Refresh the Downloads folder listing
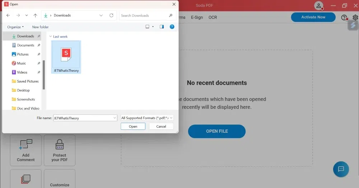359x188 pixels. [112, 15]
